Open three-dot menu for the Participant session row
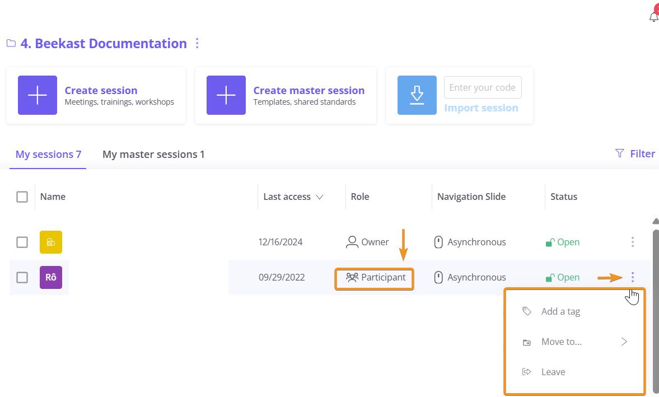This screenshot has height=397, width=659. [x=633, y=277]
